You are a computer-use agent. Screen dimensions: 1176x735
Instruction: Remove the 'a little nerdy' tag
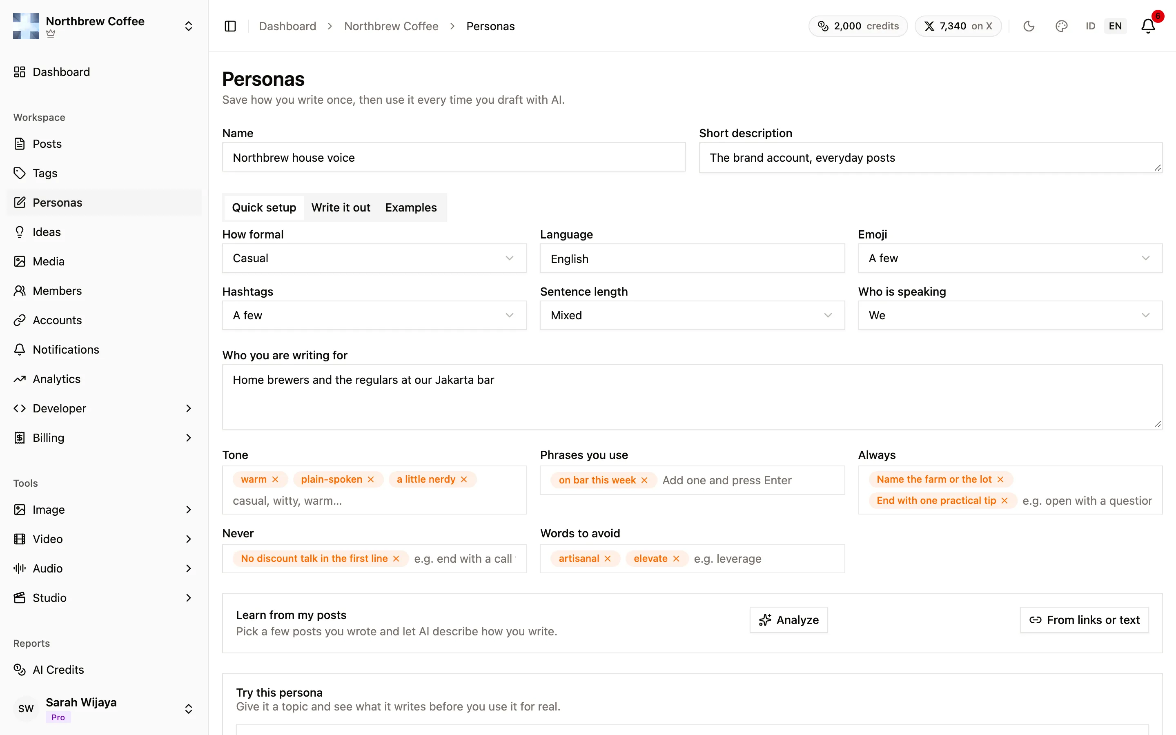tap(463, 479)
